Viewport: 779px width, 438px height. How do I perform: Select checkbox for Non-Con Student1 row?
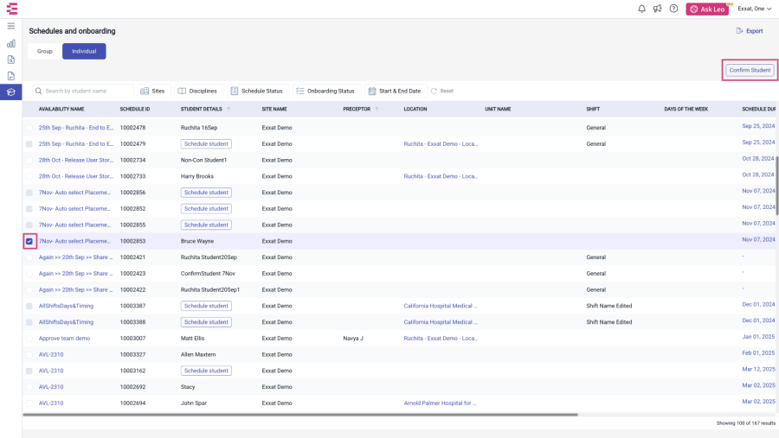(29, 160)
